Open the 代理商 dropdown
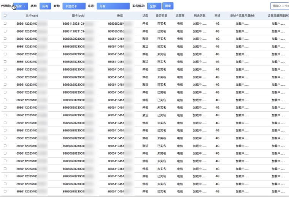 point(21,6)
